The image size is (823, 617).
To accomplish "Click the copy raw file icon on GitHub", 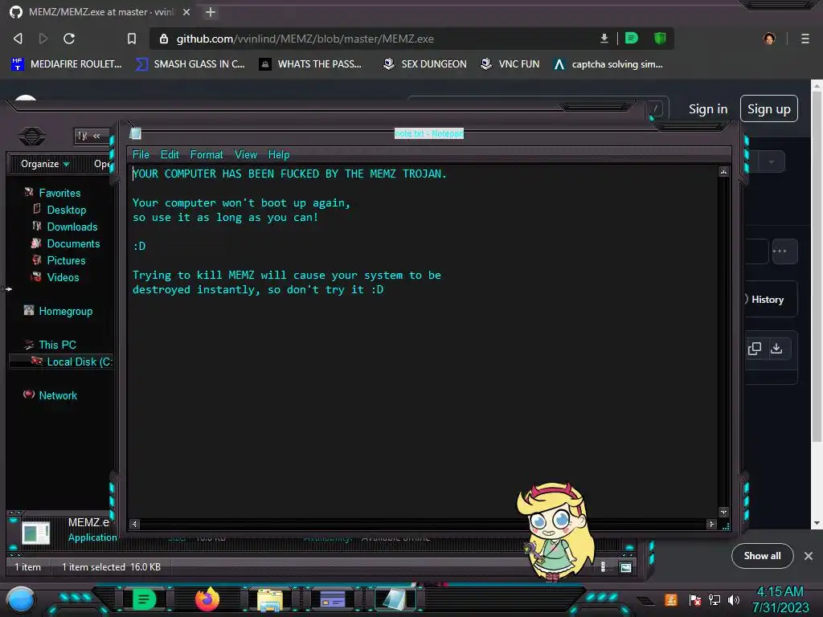I will click(x=755, y=349).
